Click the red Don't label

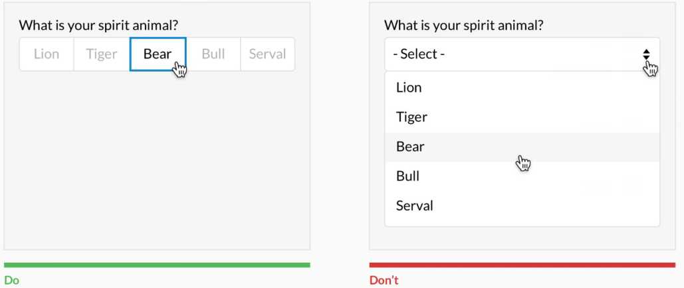pyautogui.click(x=384, y=280)
